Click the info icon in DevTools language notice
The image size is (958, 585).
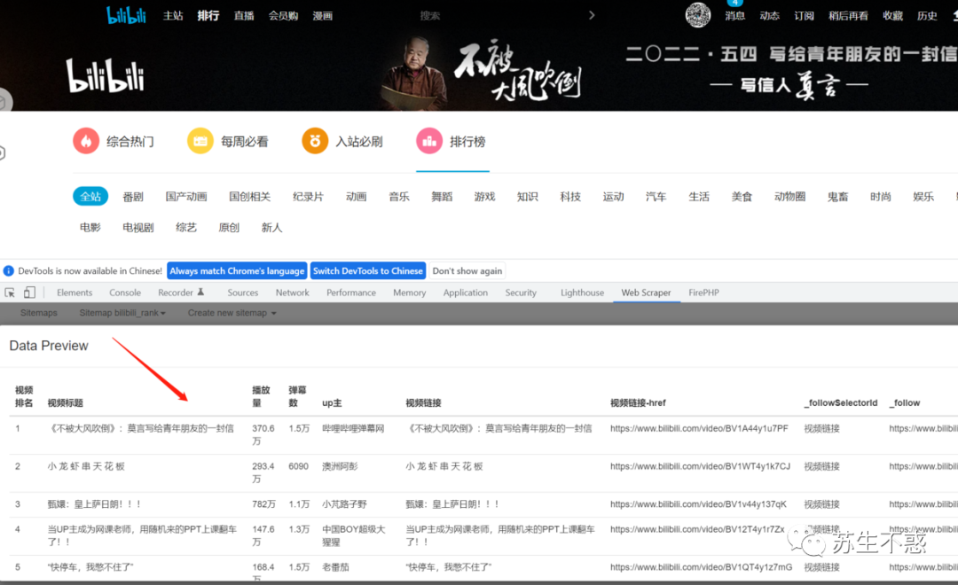click(x=9, y=270)
